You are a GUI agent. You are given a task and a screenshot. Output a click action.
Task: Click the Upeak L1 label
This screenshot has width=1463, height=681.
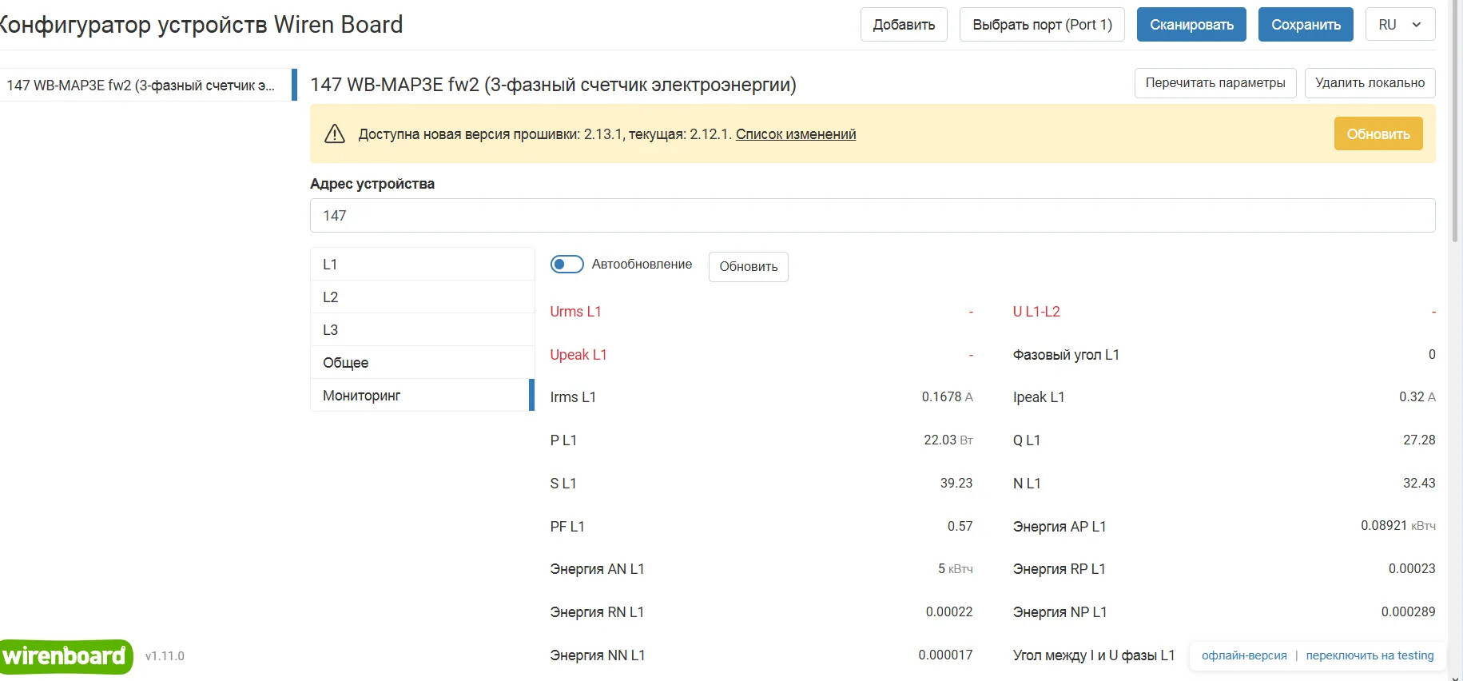click(578, 355)
